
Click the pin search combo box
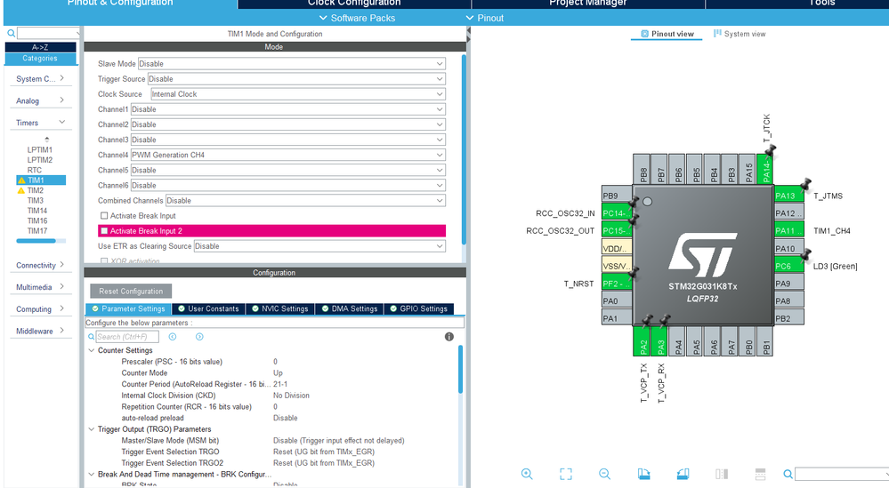(841, 474)
